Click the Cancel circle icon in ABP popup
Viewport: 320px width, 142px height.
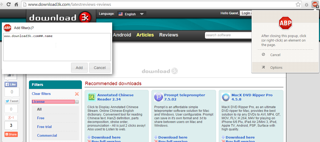[263, 54]
